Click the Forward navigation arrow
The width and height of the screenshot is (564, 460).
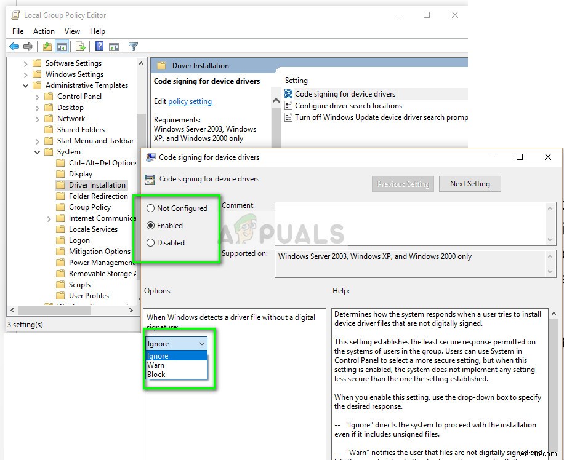coord(28,46)
